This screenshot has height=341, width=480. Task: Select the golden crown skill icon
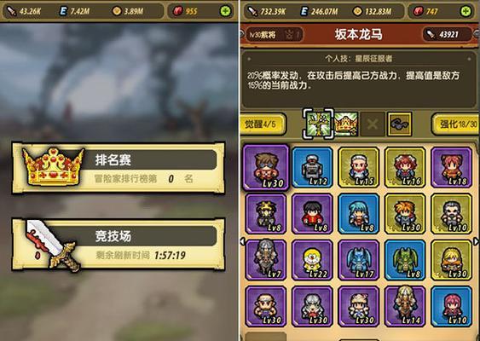tap(346, 124)
